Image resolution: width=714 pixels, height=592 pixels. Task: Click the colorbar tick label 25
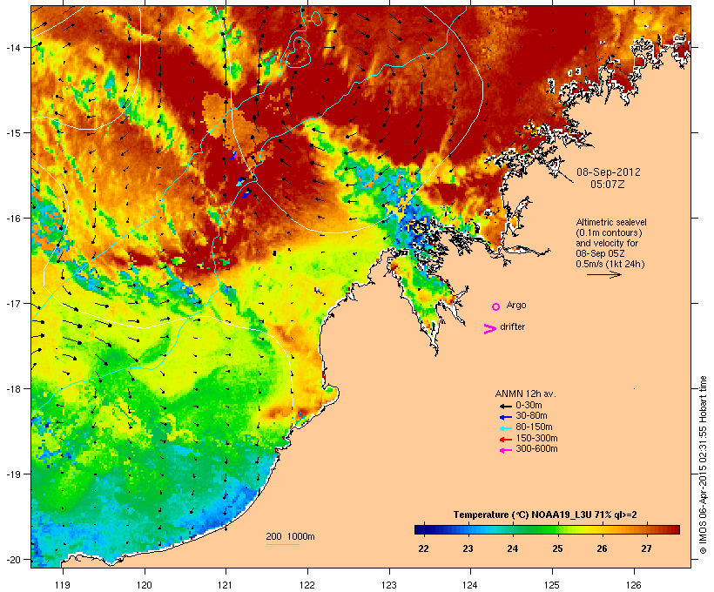(557, 548)
